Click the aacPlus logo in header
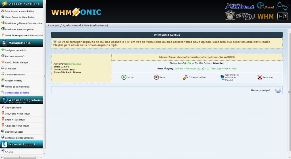Screen dimensions: 291x159 [282, 6]
